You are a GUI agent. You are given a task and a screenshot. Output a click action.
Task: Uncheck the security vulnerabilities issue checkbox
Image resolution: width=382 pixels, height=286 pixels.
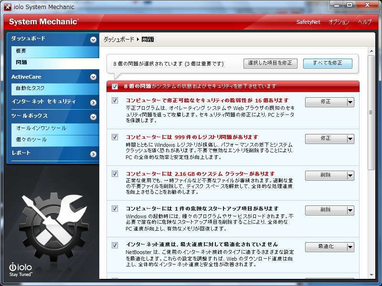(115, 101)
